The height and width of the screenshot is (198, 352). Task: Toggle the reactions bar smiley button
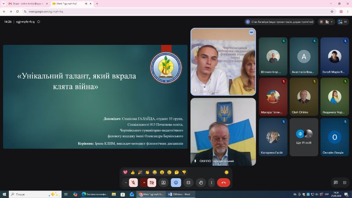point(176,183)
